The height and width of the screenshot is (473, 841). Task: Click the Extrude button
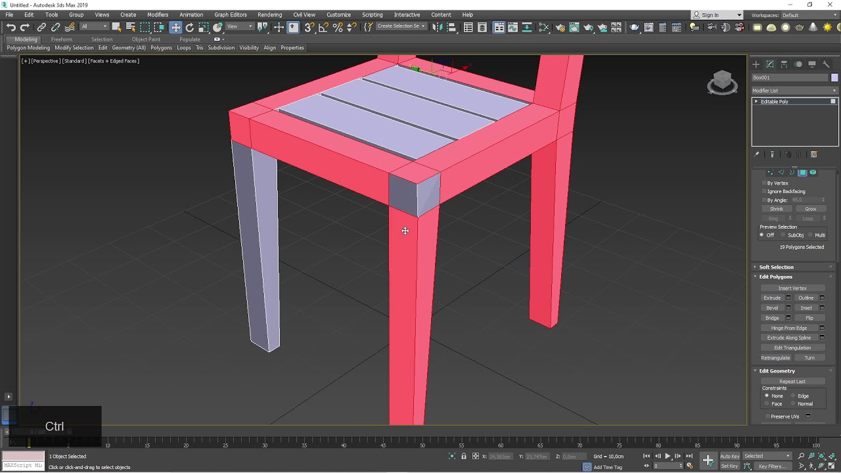pyautogui.click(x=773, y=298)
